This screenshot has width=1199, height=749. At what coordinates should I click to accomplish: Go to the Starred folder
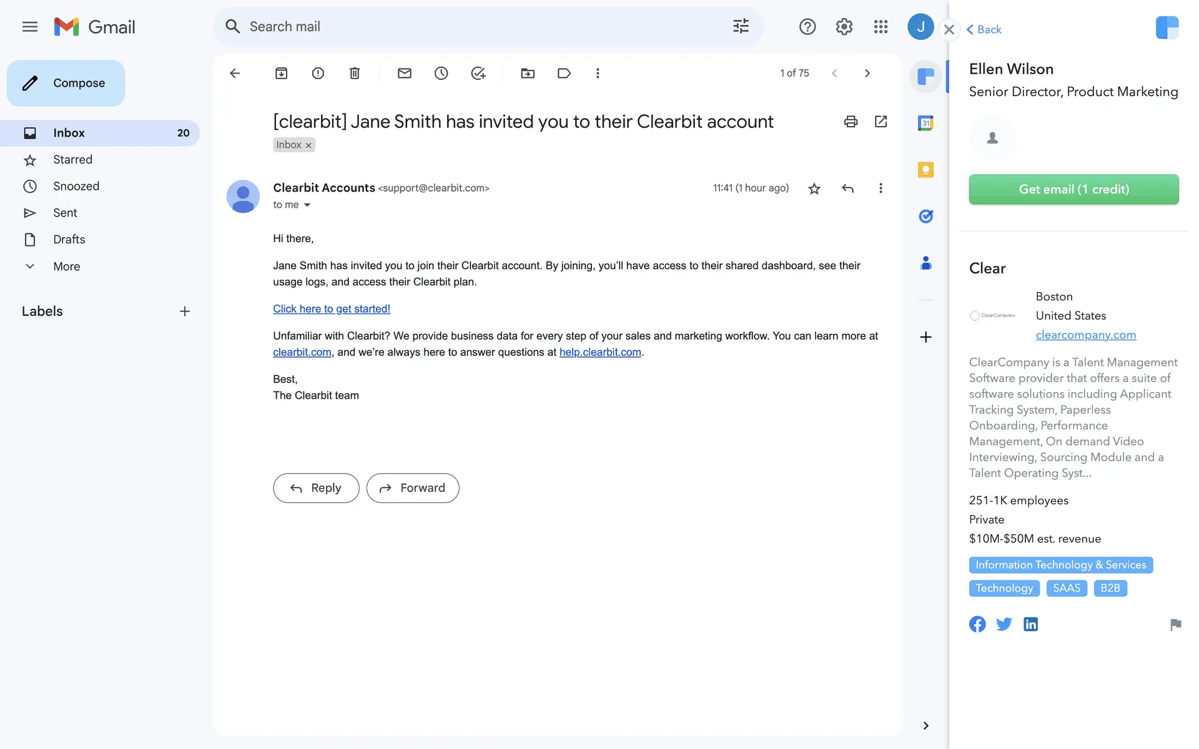(x=72, y=160)
